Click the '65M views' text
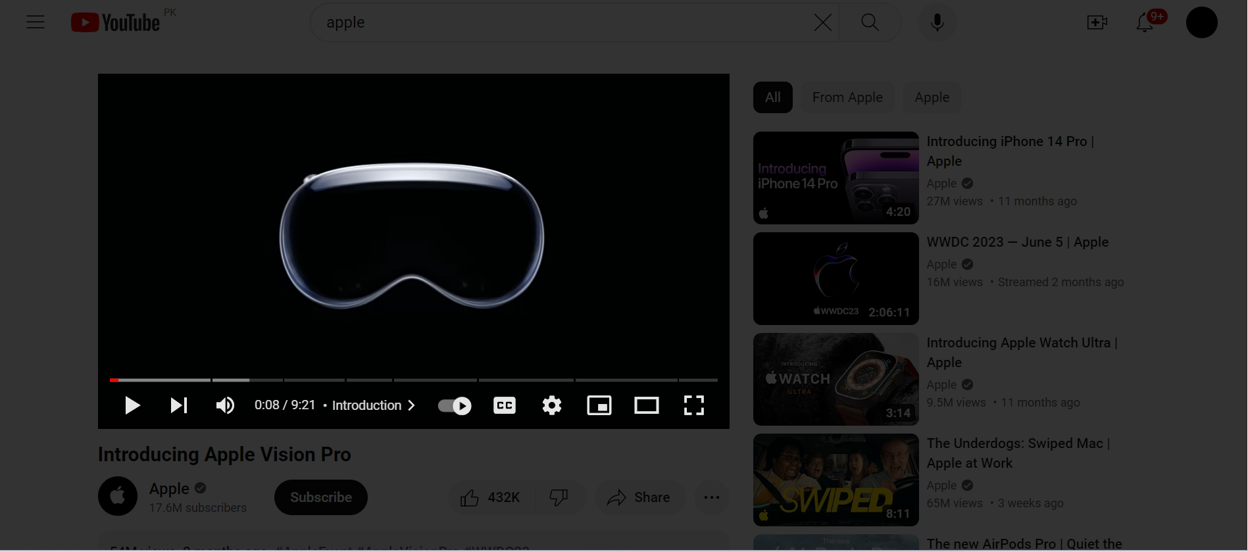Image resolution: width=1248 pixels, height=552 pixels. [955, 503]
